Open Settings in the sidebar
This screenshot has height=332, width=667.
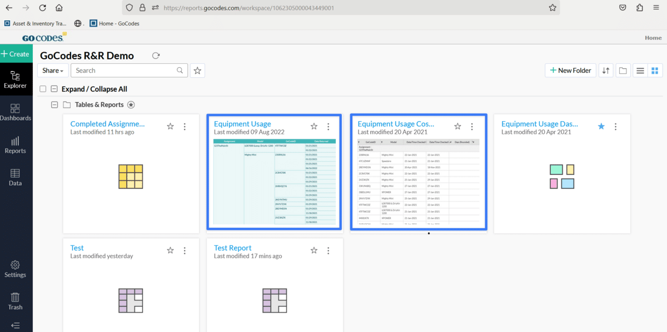tap(16, 269)
